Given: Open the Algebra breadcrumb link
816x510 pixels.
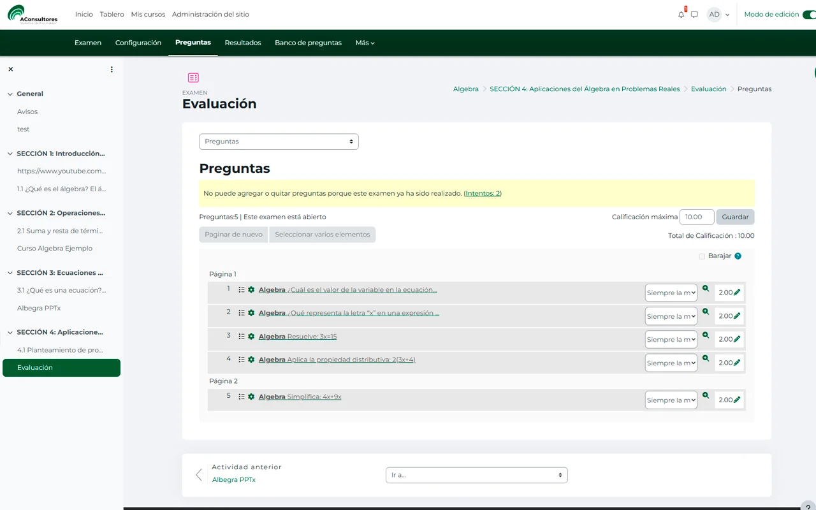Looking at the screenshot, I should (x=466, y=89).
